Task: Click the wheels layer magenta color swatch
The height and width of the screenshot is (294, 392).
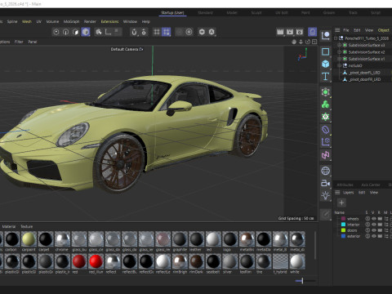Action: [x=343, y=219]
